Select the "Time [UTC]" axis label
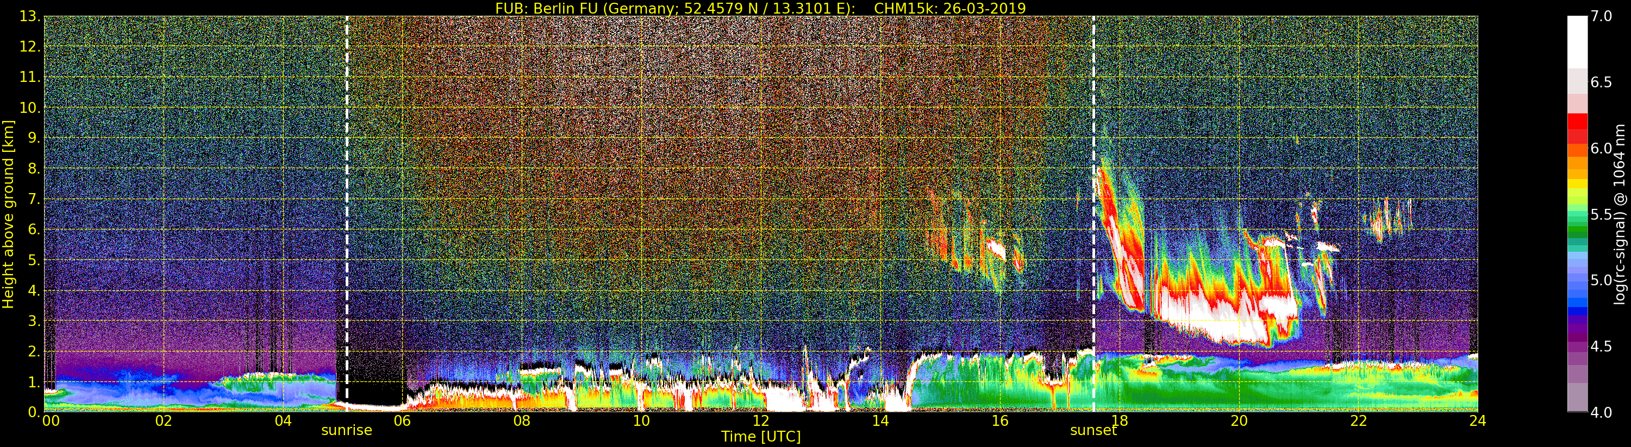 [x=760, y=437]
